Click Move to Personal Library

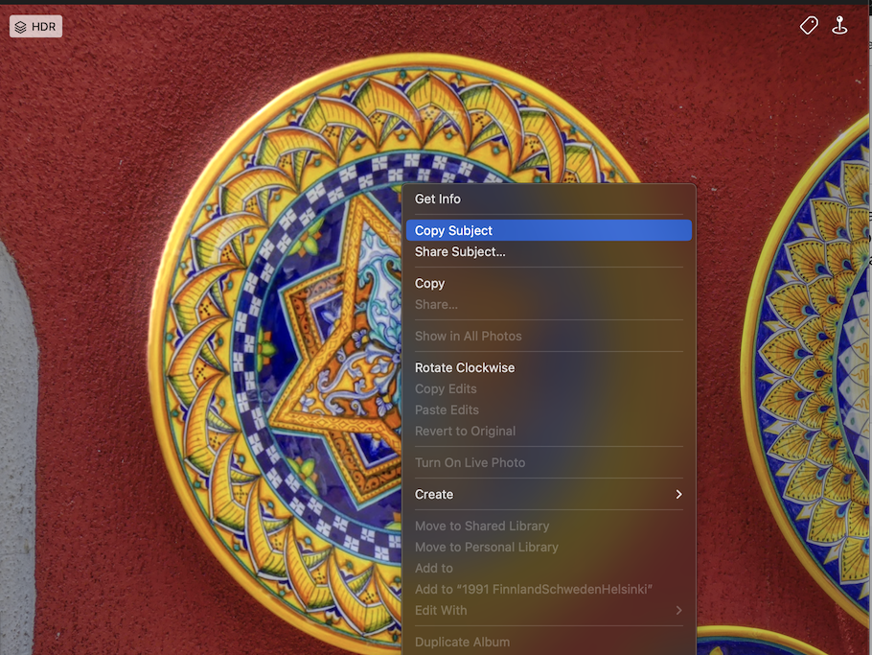[x=548, y=547]
